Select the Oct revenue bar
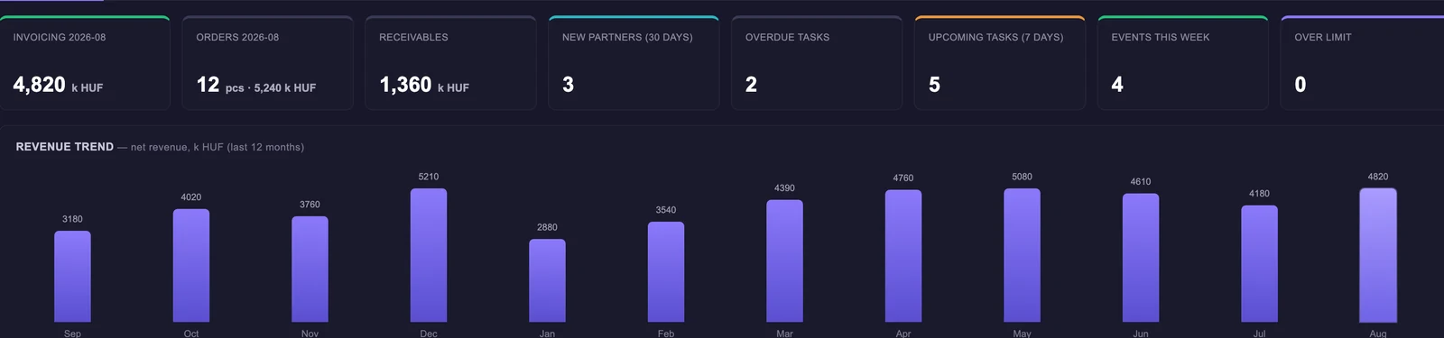This screenshot has width=1444, height=338. point(191,266)
